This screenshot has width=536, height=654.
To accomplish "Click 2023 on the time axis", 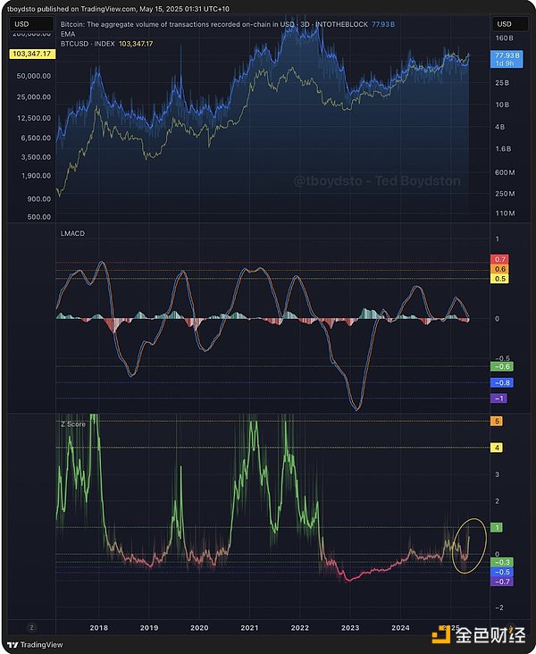I will [350, 628].
